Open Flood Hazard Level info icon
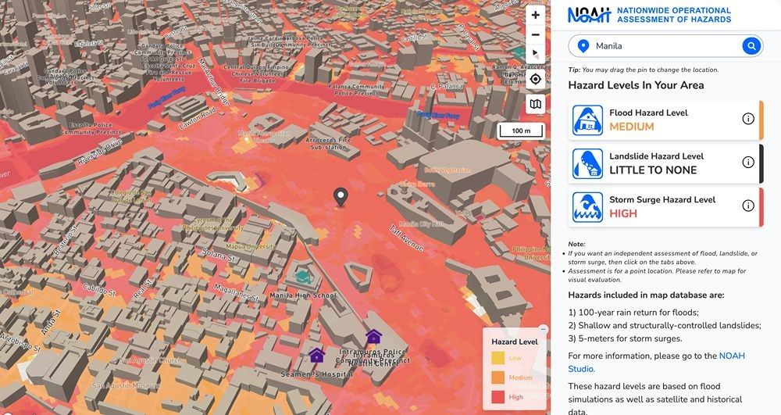Image resolution: width=781 pixels, height=415 pixels. point(748,119)
